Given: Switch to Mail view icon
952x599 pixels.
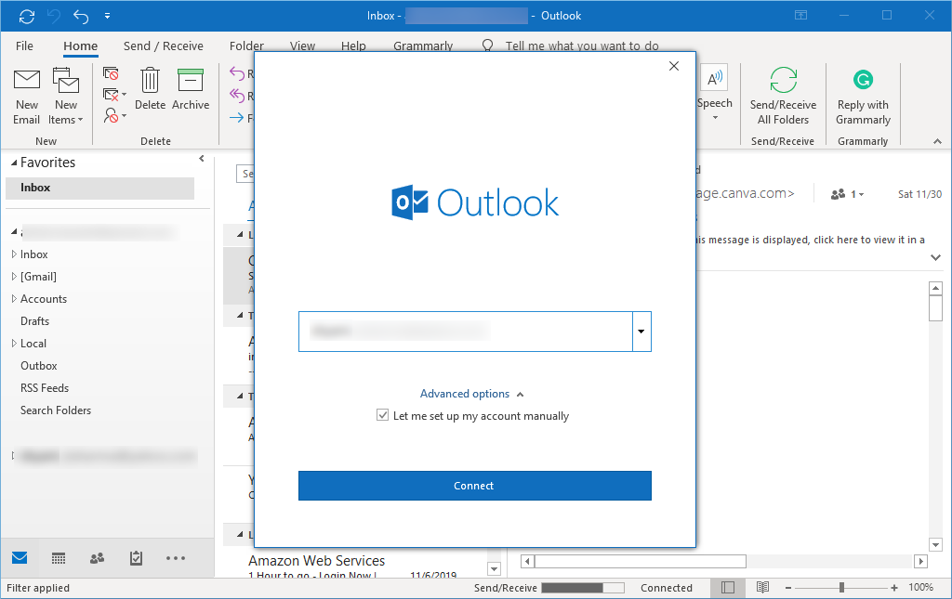Looking at the screenshot, I should click(x=20, y=558).
